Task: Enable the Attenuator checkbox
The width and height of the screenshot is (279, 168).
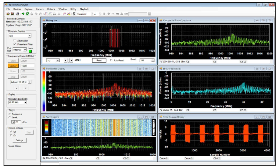Action: pos(15,40)
